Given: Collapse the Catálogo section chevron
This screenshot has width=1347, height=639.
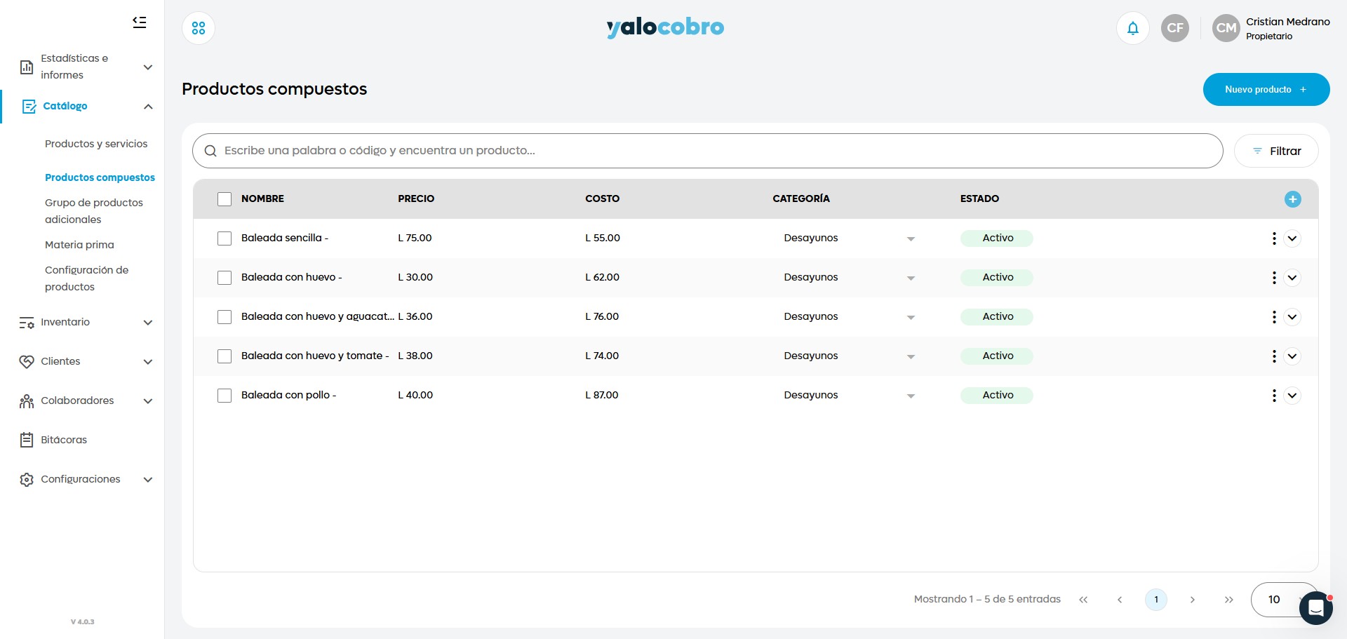Looking at the screenshot, I should point(148,107).
